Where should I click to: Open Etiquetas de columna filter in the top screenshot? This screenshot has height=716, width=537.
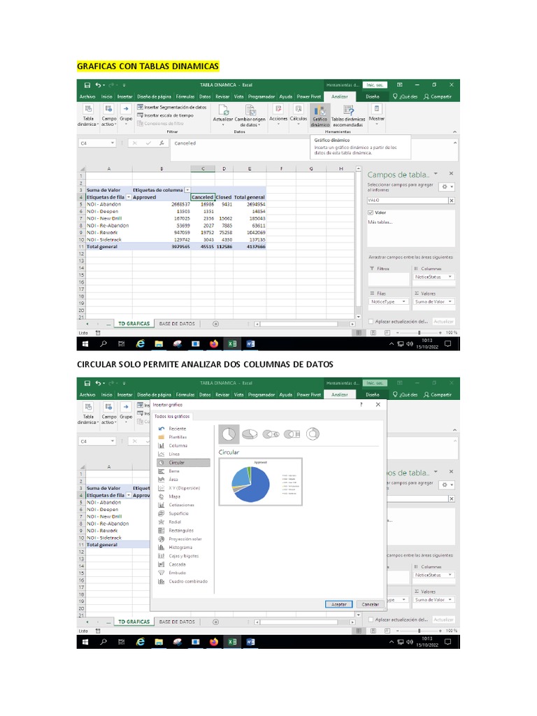(187, 190)
